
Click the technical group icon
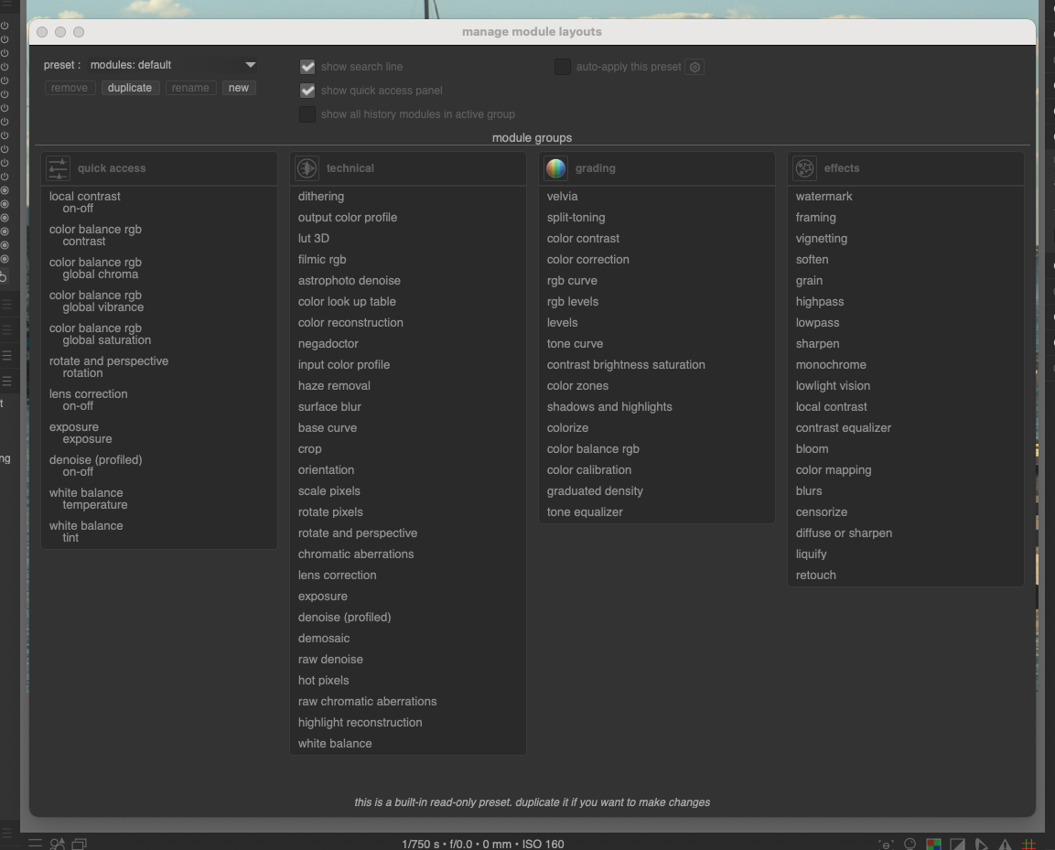(x=307, y=168)
